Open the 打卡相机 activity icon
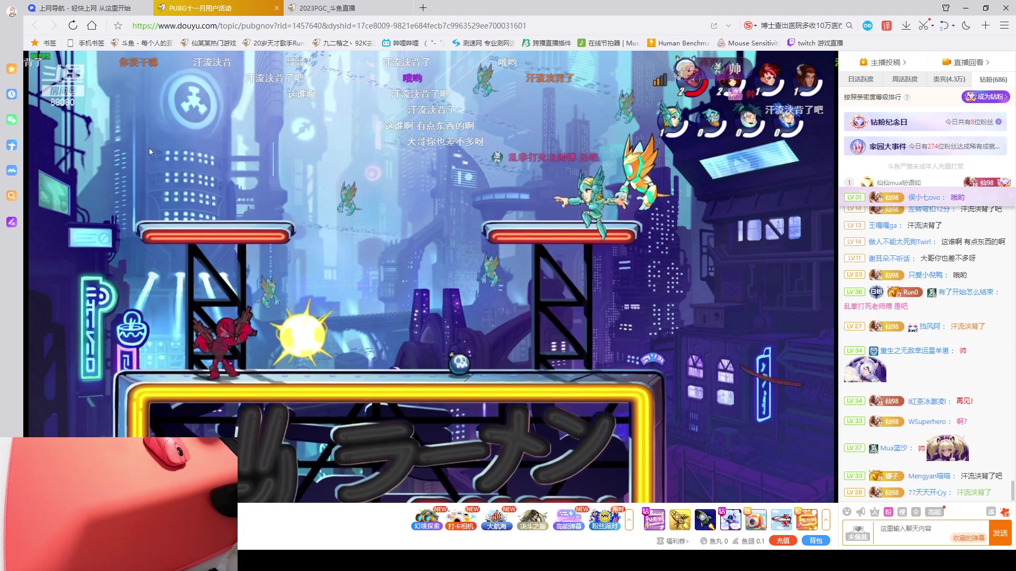Screen dimensions: 1016x571 tap(461, 519)
